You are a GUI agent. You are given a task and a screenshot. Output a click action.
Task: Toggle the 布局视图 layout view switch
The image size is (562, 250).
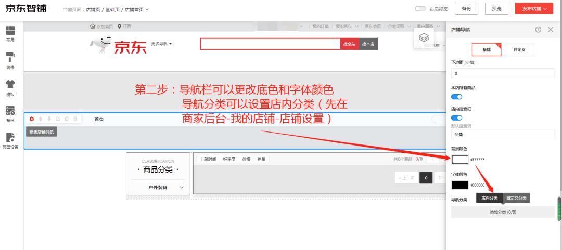pyautogui.click(x=420, y=9)
